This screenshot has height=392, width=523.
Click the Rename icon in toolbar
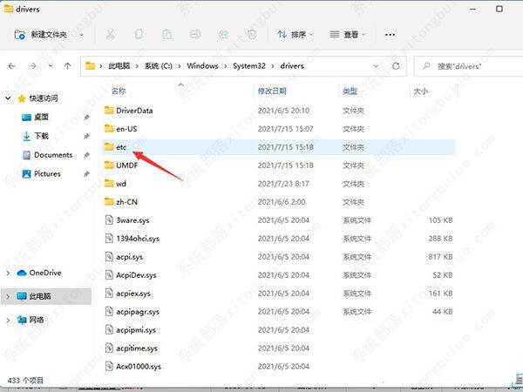pyautogui.click(x=194, y=35)
